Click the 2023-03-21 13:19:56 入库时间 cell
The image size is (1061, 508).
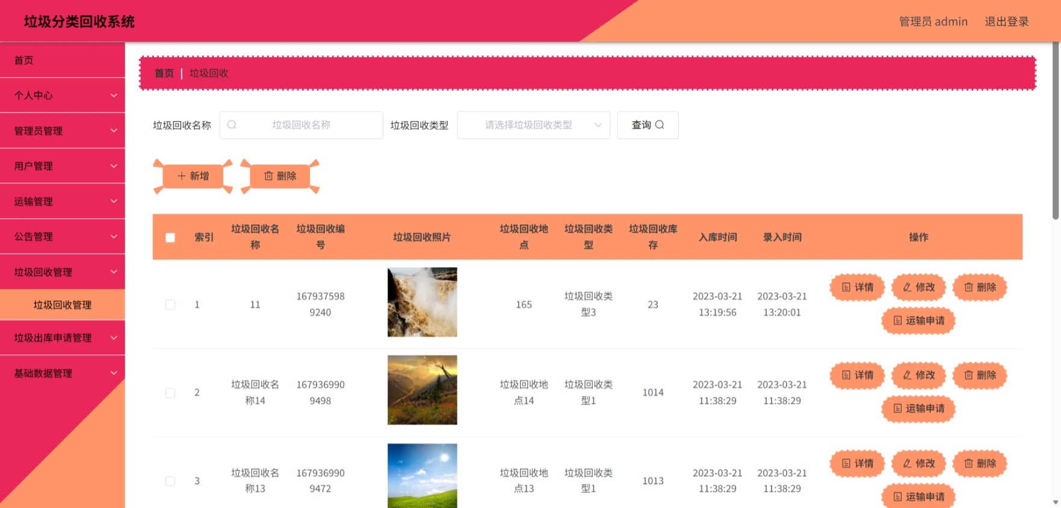click(717, 305)
